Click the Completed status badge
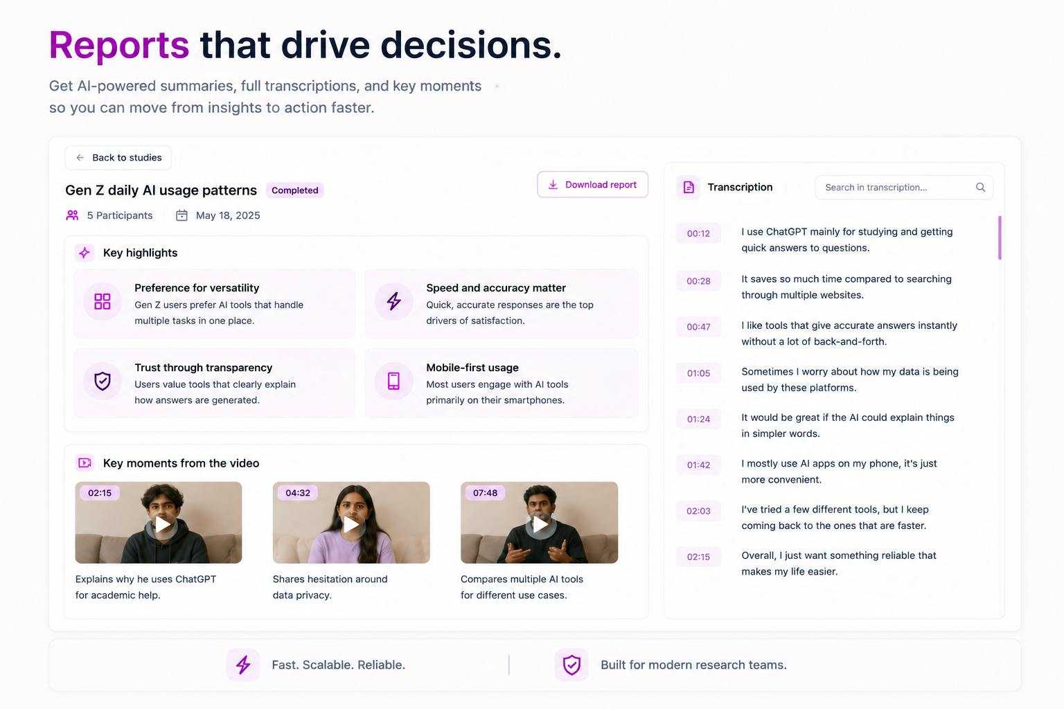The width and height of the screenshot is (1064, 709). pyautogui.click(x=295, y=190)
